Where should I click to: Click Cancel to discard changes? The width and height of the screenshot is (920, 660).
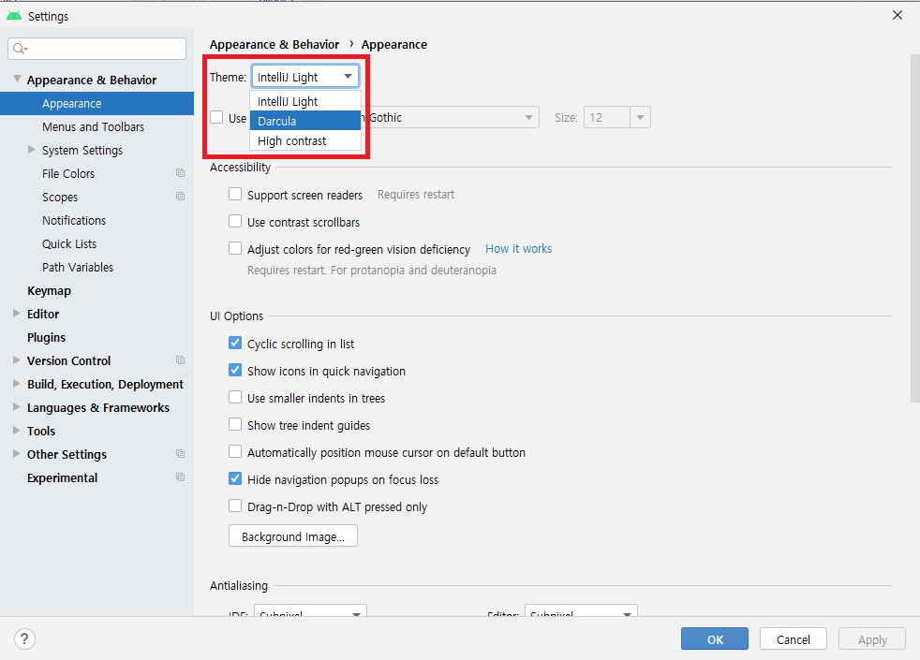(x=794, y=638)
